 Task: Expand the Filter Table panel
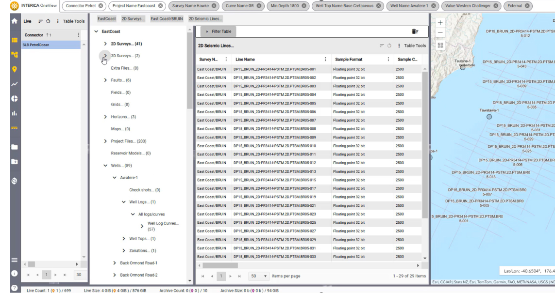click(217, 31)
